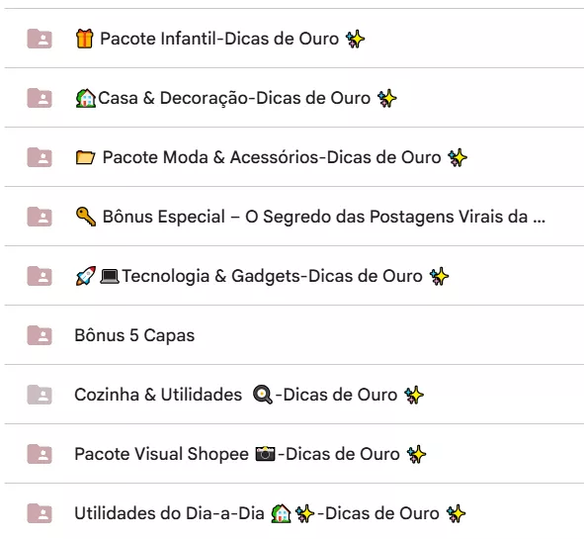
Task: Open Utilidades do Dia-a-Dia folder name
Action: pos(271,513)
